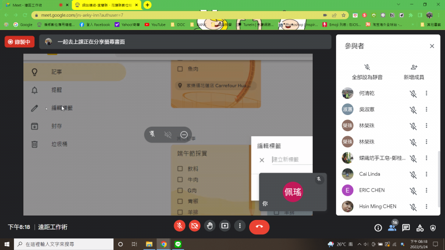Open LINE app from taskbar
The height and width of the screenshot is (250, 445).
(178, 244)
